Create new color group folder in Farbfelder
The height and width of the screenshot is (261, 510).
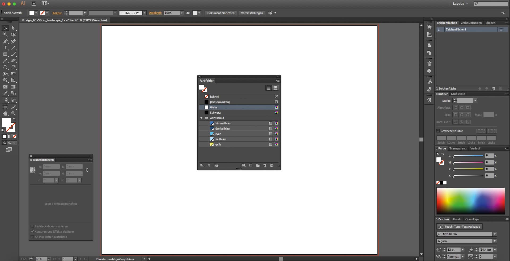click(x=258, y=165)
